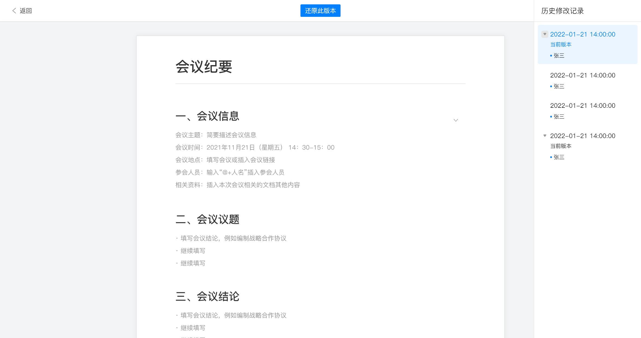The width and height of the screenshot is (641, 338).
Task: Click the 返回 label
Action: (26, 11)
